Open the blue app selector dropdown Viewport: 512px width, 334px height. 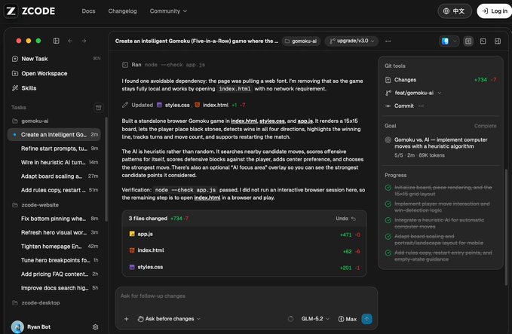(449, 41)
